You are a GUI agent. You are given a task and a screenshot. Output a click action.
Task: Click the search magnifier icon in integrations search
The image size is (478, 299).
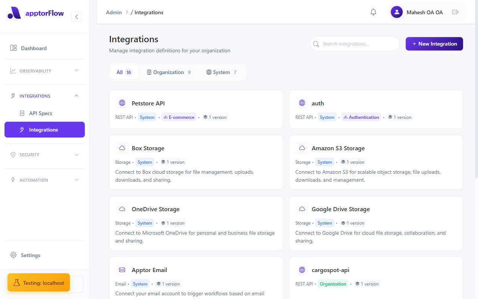(x=316, y=44)
